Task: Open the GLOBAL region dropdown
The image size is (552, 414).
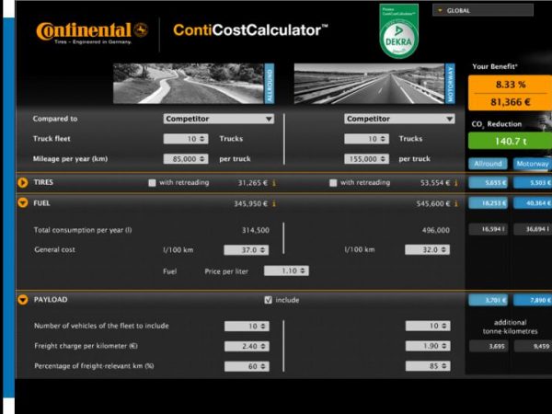Action: click(x=483, y=10)
